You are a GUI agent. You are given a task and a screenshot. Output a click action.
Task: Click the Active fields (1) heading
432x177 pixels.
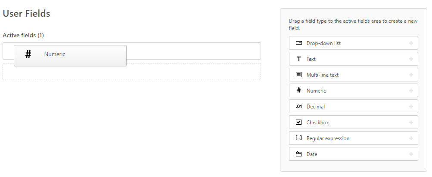23,35
